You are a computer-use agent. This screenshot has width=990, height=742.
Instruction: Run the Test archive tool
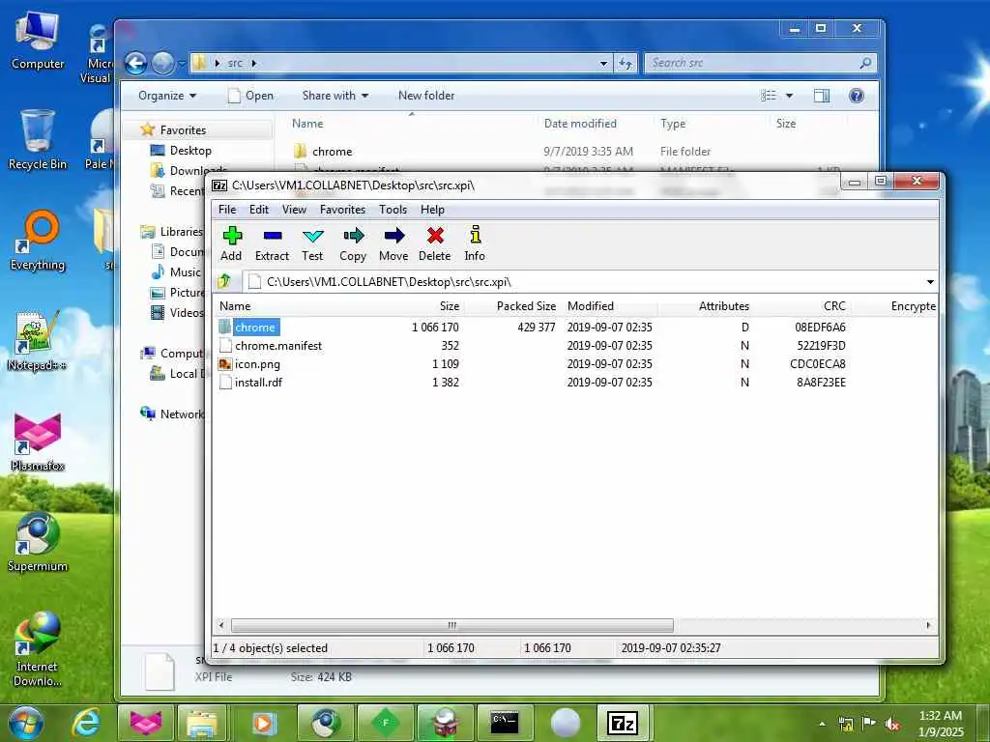tap(312, 243)
